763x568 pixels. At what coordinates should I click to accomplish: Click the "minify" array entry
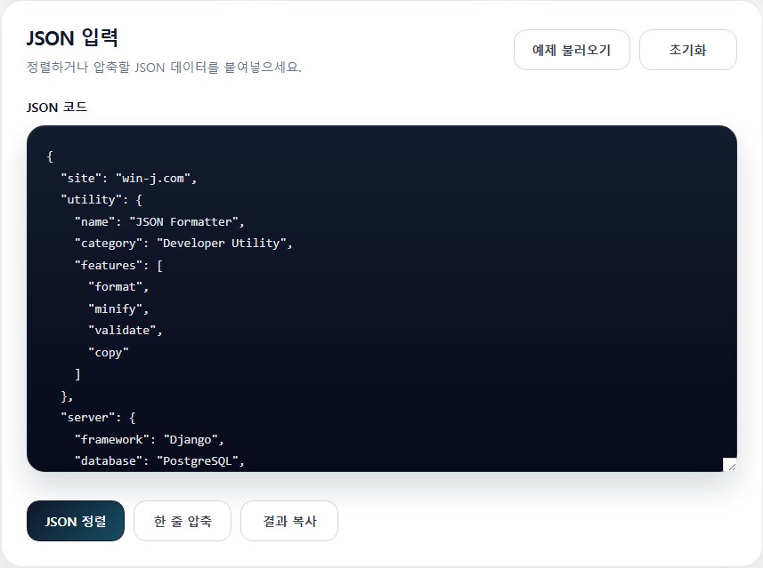[118, 308]
